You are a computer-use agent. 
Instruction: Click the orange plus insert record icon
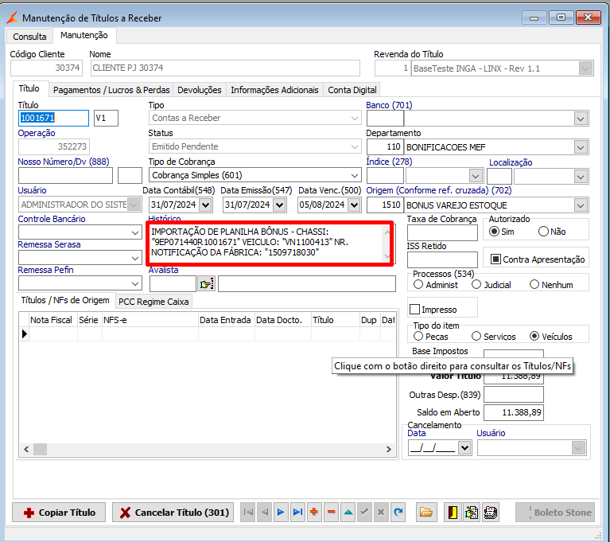[x=314, y=513]
